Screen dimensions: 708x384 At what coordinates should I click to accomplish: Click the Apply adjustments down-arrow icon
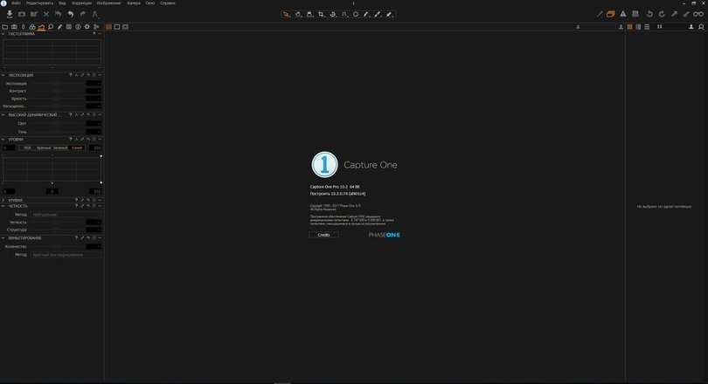coord(686,14)
